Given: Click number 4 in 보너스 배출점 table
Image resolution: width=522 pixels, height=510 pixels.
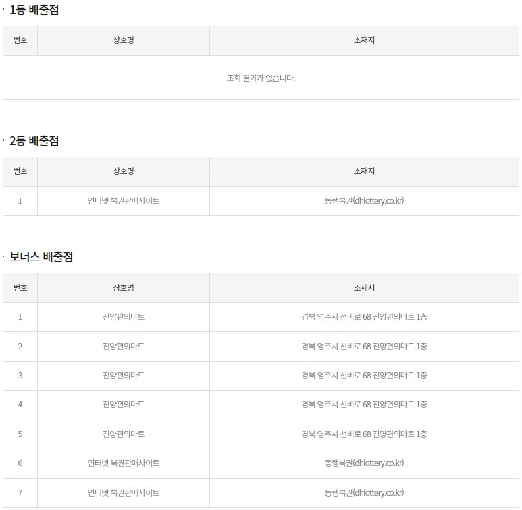Looking at the screenshot, I should (20, 405).
